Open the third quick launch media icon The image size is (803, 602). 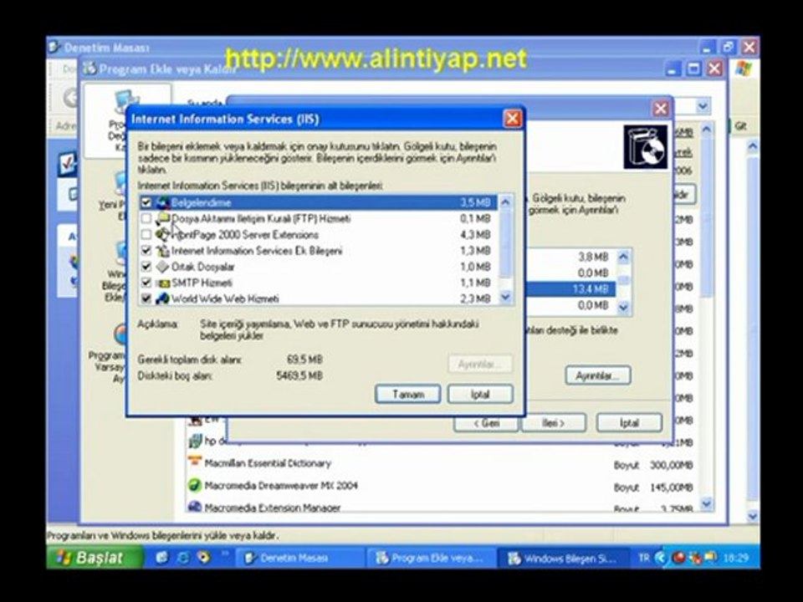pos(204,558)
